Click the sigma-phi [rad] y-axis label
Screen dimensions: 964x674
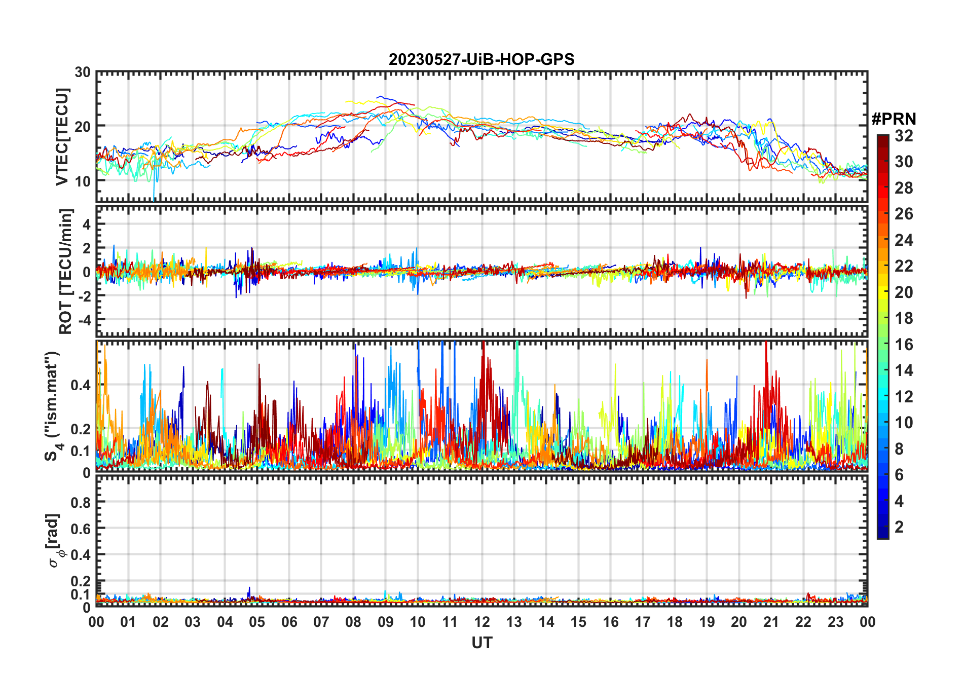pyautogui.click(x=54, y=540)
